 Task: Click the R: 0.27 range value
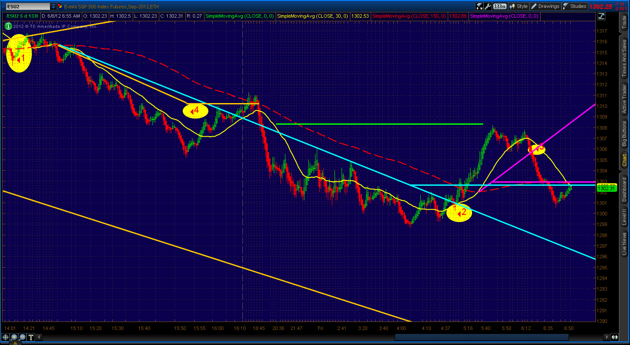click(195, 16)
